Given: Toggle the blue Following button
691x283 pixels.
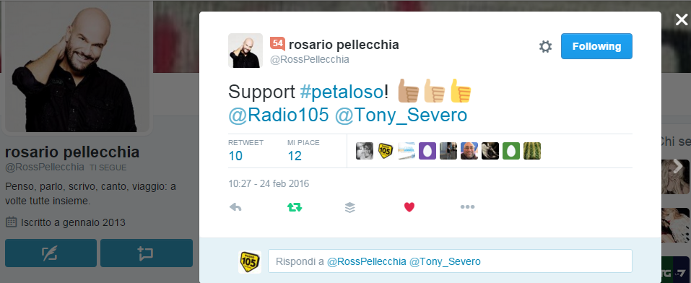Looking at the screenshot, I should (596, 46).
